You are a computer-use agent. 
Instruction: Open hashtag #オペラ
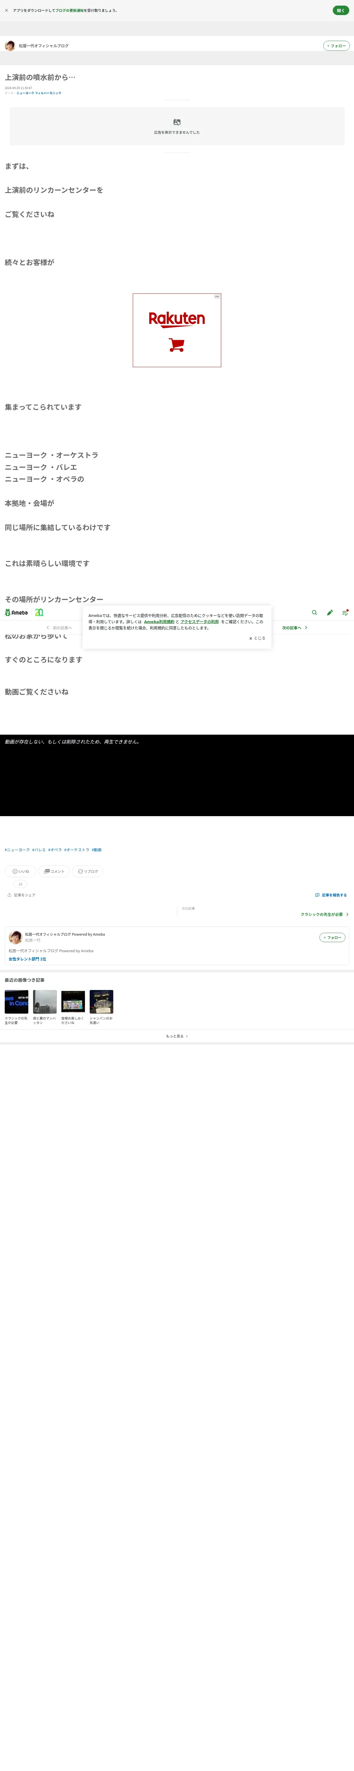click(55, 850)
